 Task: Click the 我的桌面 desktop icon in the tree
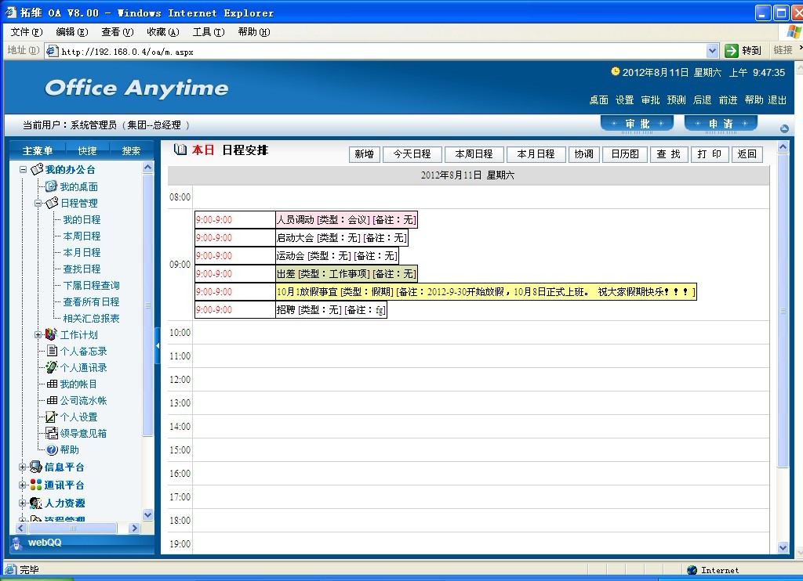pyautogui.click(x=51, y=186)
